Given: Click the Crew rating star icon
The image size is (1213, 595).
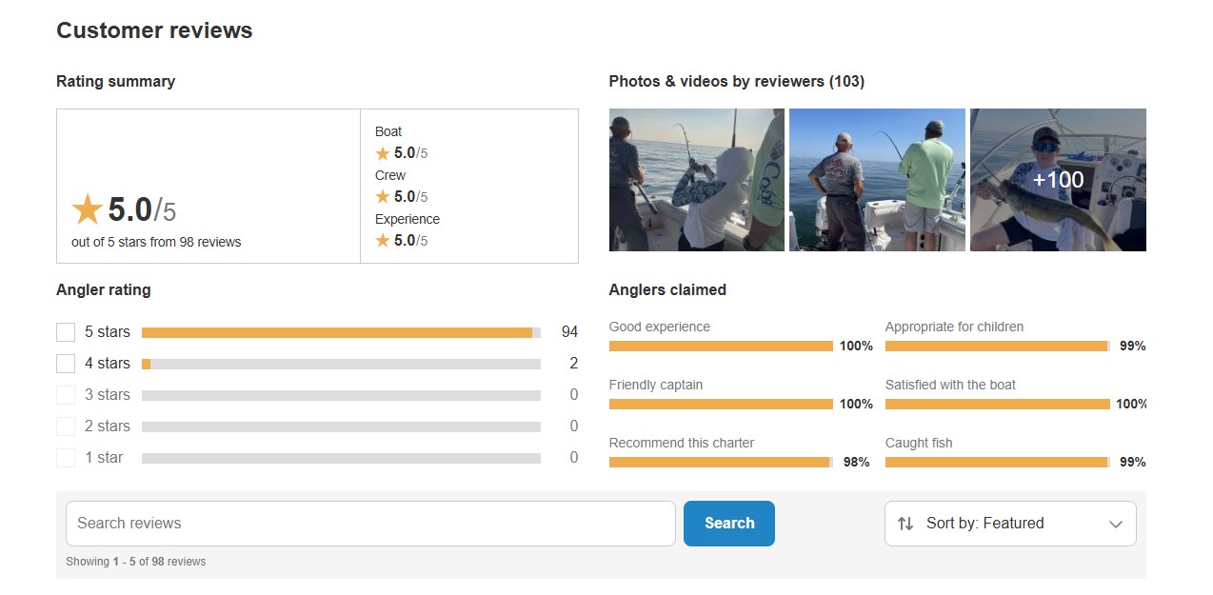Looking at the screenshot, I should click(x=383, y=197).
